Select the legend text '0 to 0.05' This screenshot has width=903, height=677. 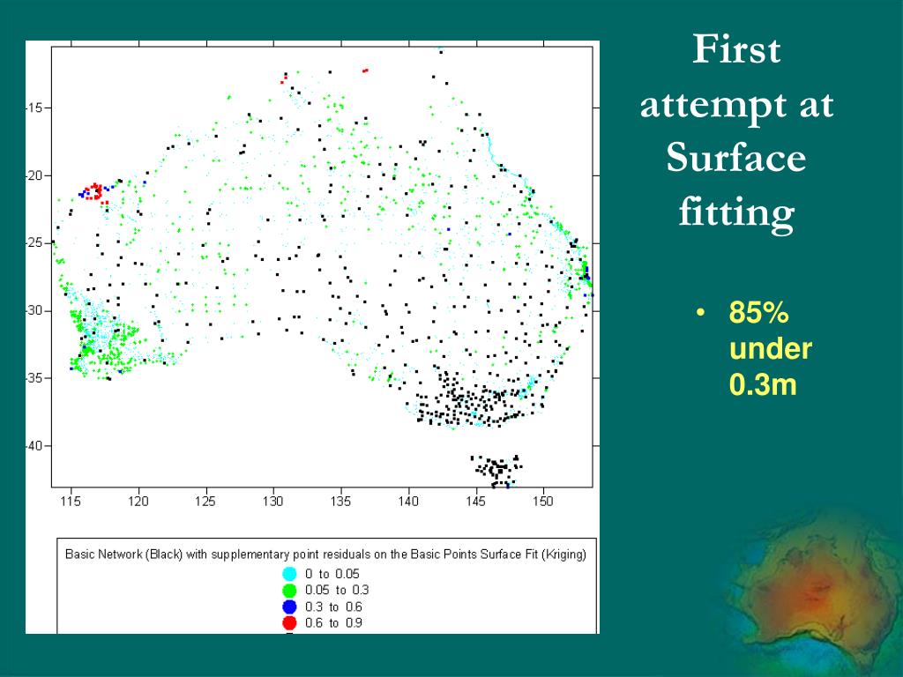coord(332,573)
